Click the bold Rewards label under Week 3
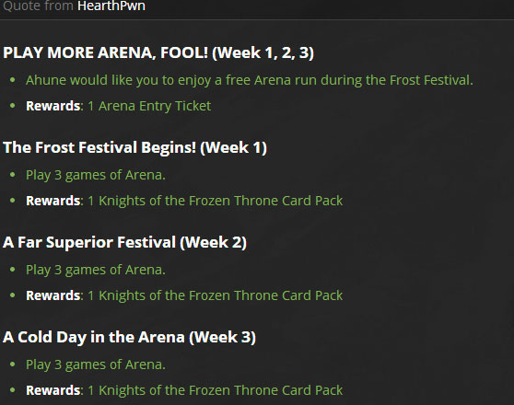 53,390
